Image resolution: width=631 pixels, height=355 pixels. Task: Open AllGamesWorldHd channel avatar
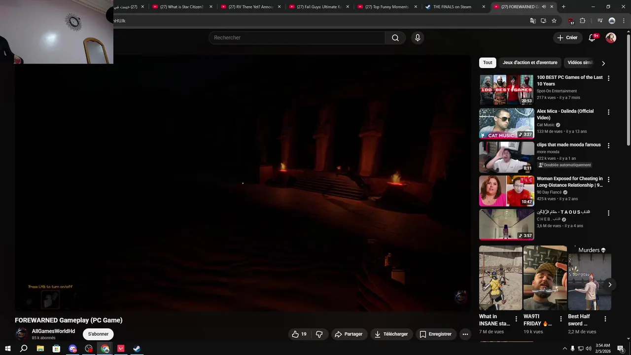(x=21, y=334)
